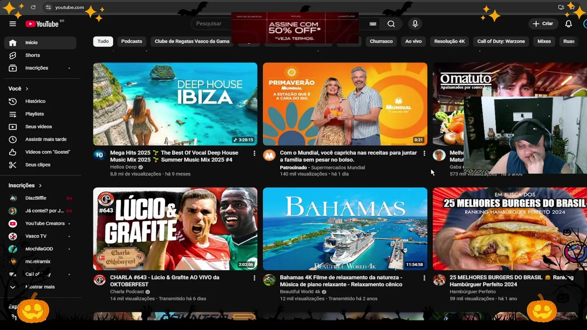Select the Ao vivo filter chip
The image size is (587, 330).
[x=413, y=41]
